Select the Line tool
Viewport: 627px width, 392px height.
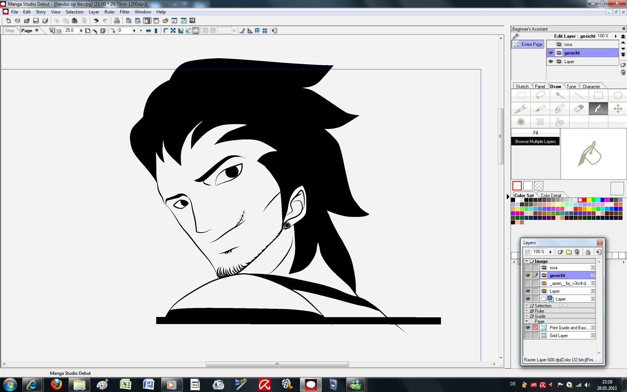tap(579, 96)
